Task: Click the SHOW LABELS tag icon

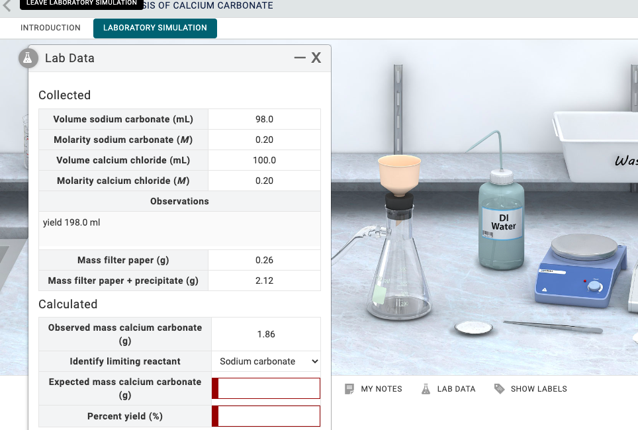Action: [x=499, y=388]
